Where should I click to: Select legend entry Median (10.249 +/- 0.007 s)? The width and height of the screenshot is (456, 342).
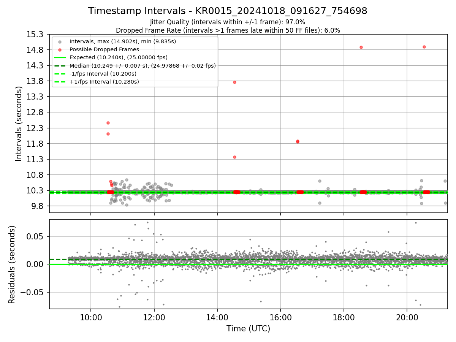(142, 66)
